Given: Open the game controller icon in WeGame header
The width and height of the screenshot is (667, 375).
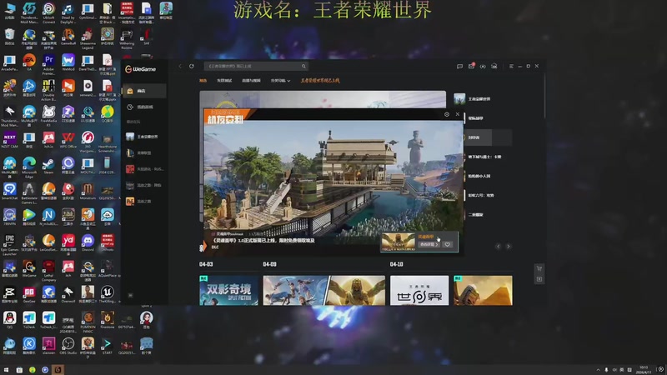Looking at the screenshot, I should pos(483,67).
